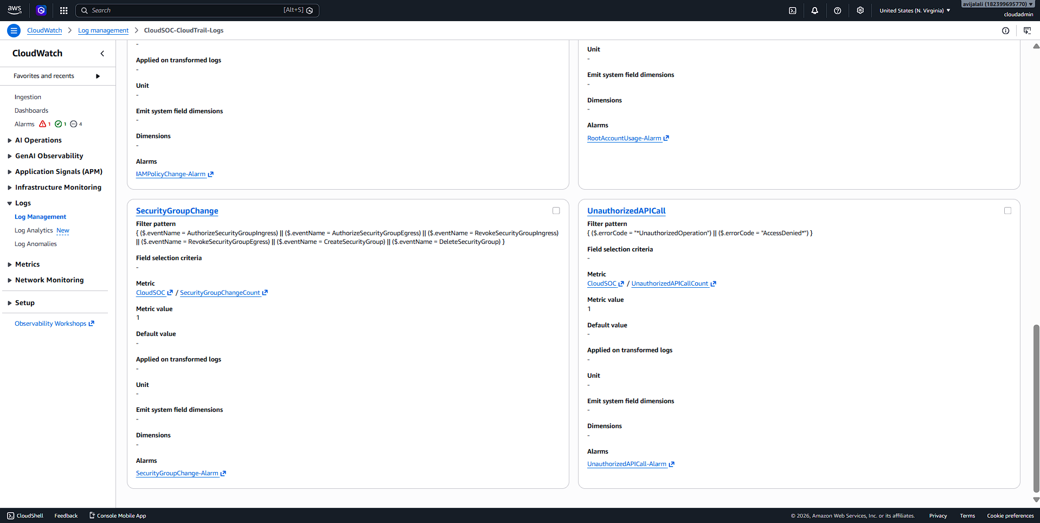Click the scrollbar up arrow
The height and width of the screenshot is (523, 1040).
[1036, 46]
